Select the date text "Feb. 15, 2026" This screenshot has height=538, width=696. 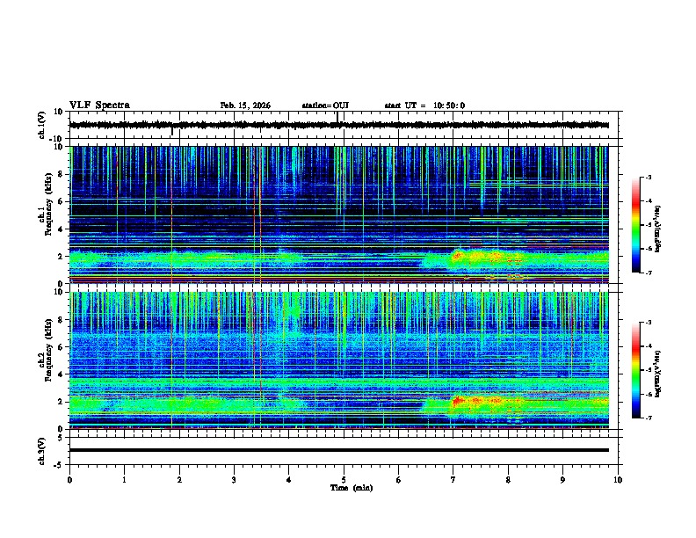[x=245, y=105]
